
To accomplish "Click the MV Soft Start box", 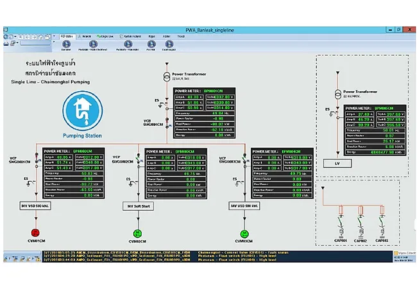I will 139,206.
